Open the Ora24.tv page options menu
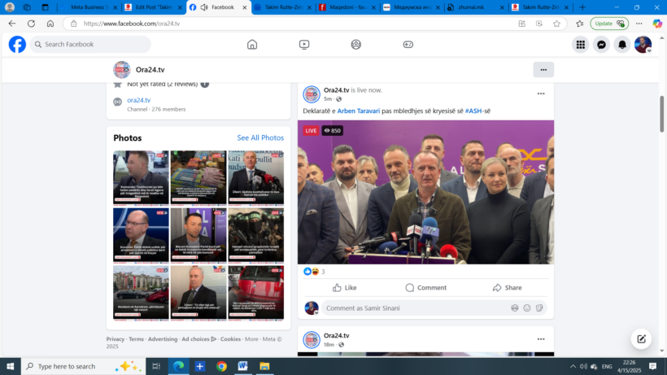The image size is (667, 375). [x=543, y=70]
